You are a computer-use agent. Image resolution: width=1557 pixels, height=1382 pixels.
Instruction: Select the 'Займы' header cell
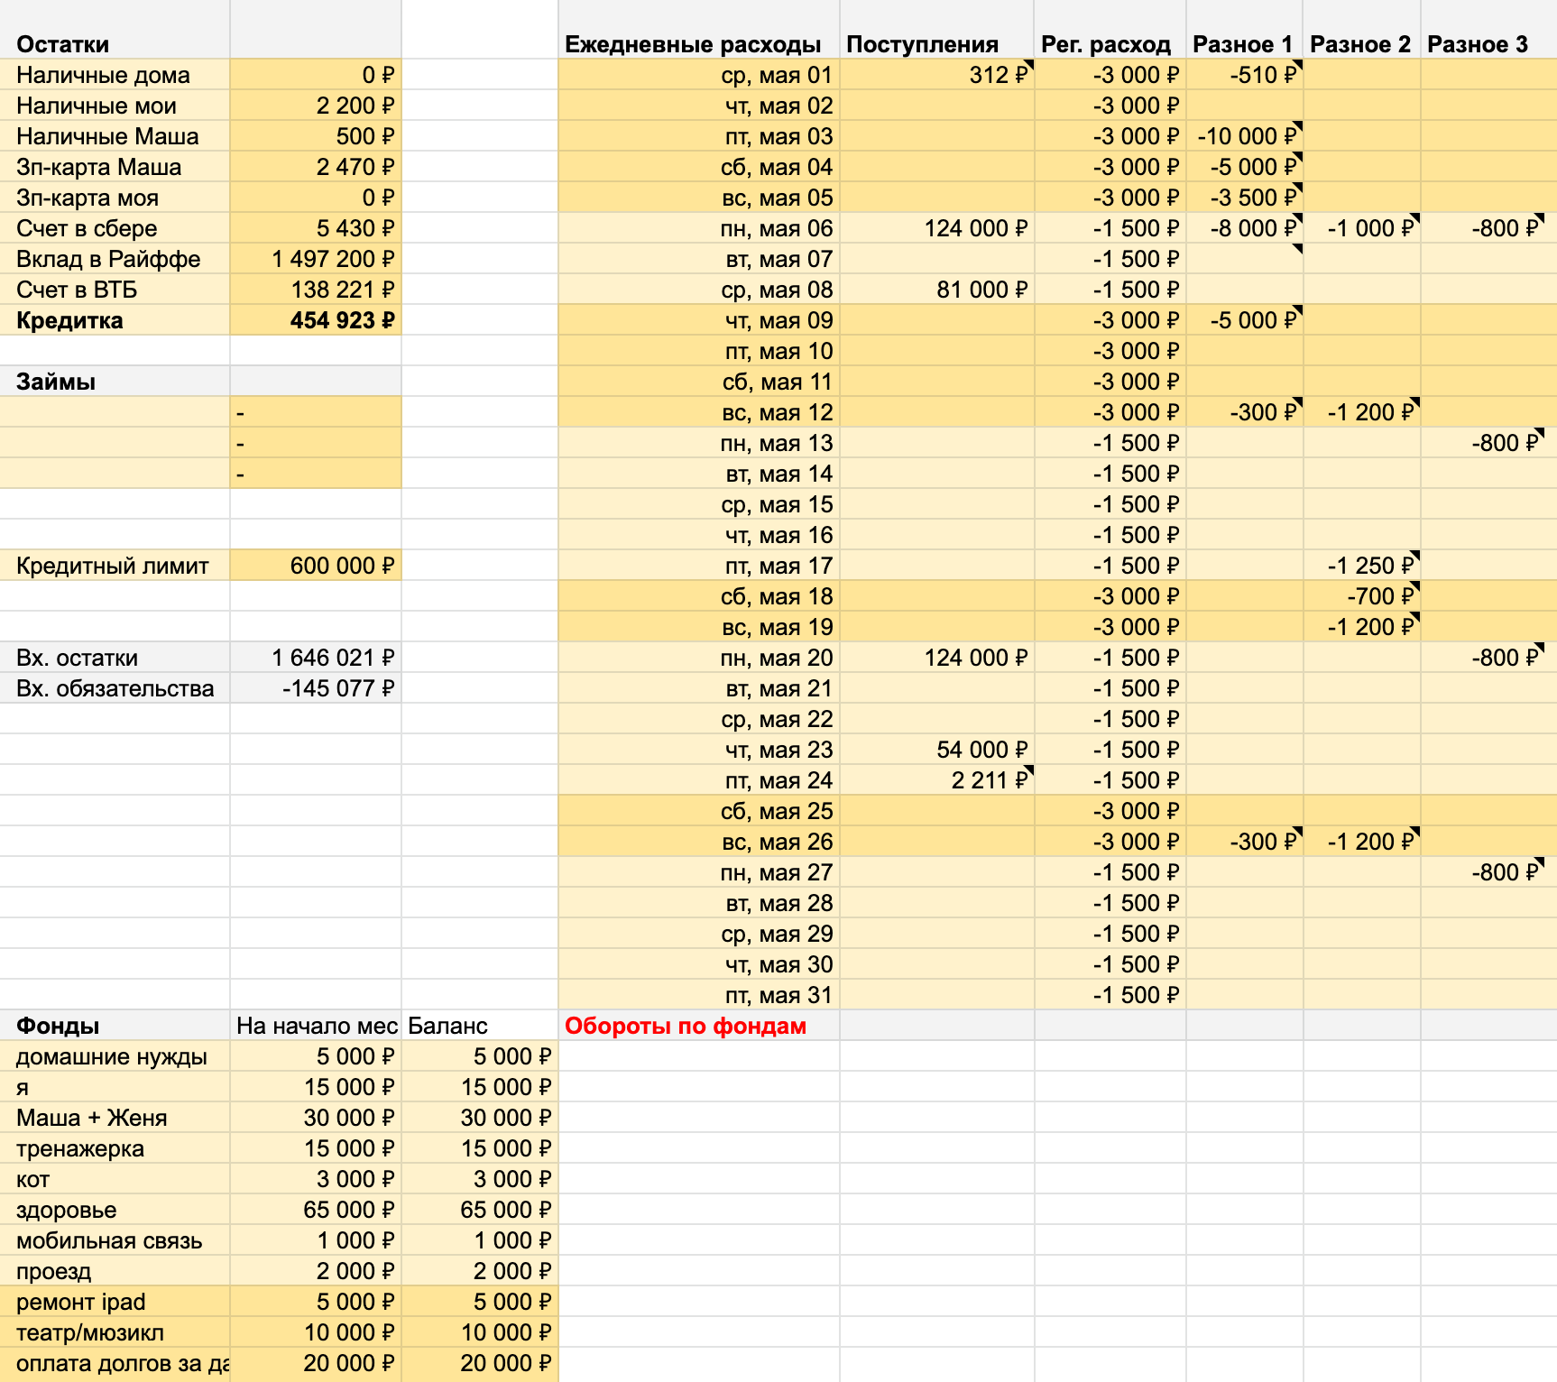pyautogui.click(x=115, y=382)
